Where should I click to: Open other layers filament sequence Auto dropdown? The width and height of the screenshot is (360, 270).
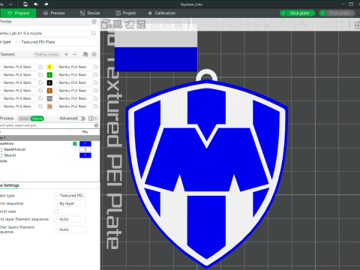coord(70,229)
